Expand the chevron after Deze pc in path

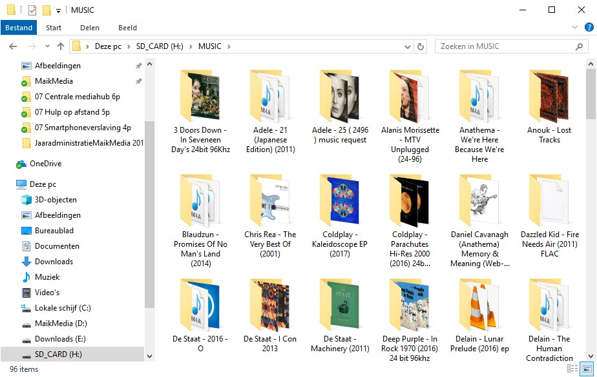(129, 46)
